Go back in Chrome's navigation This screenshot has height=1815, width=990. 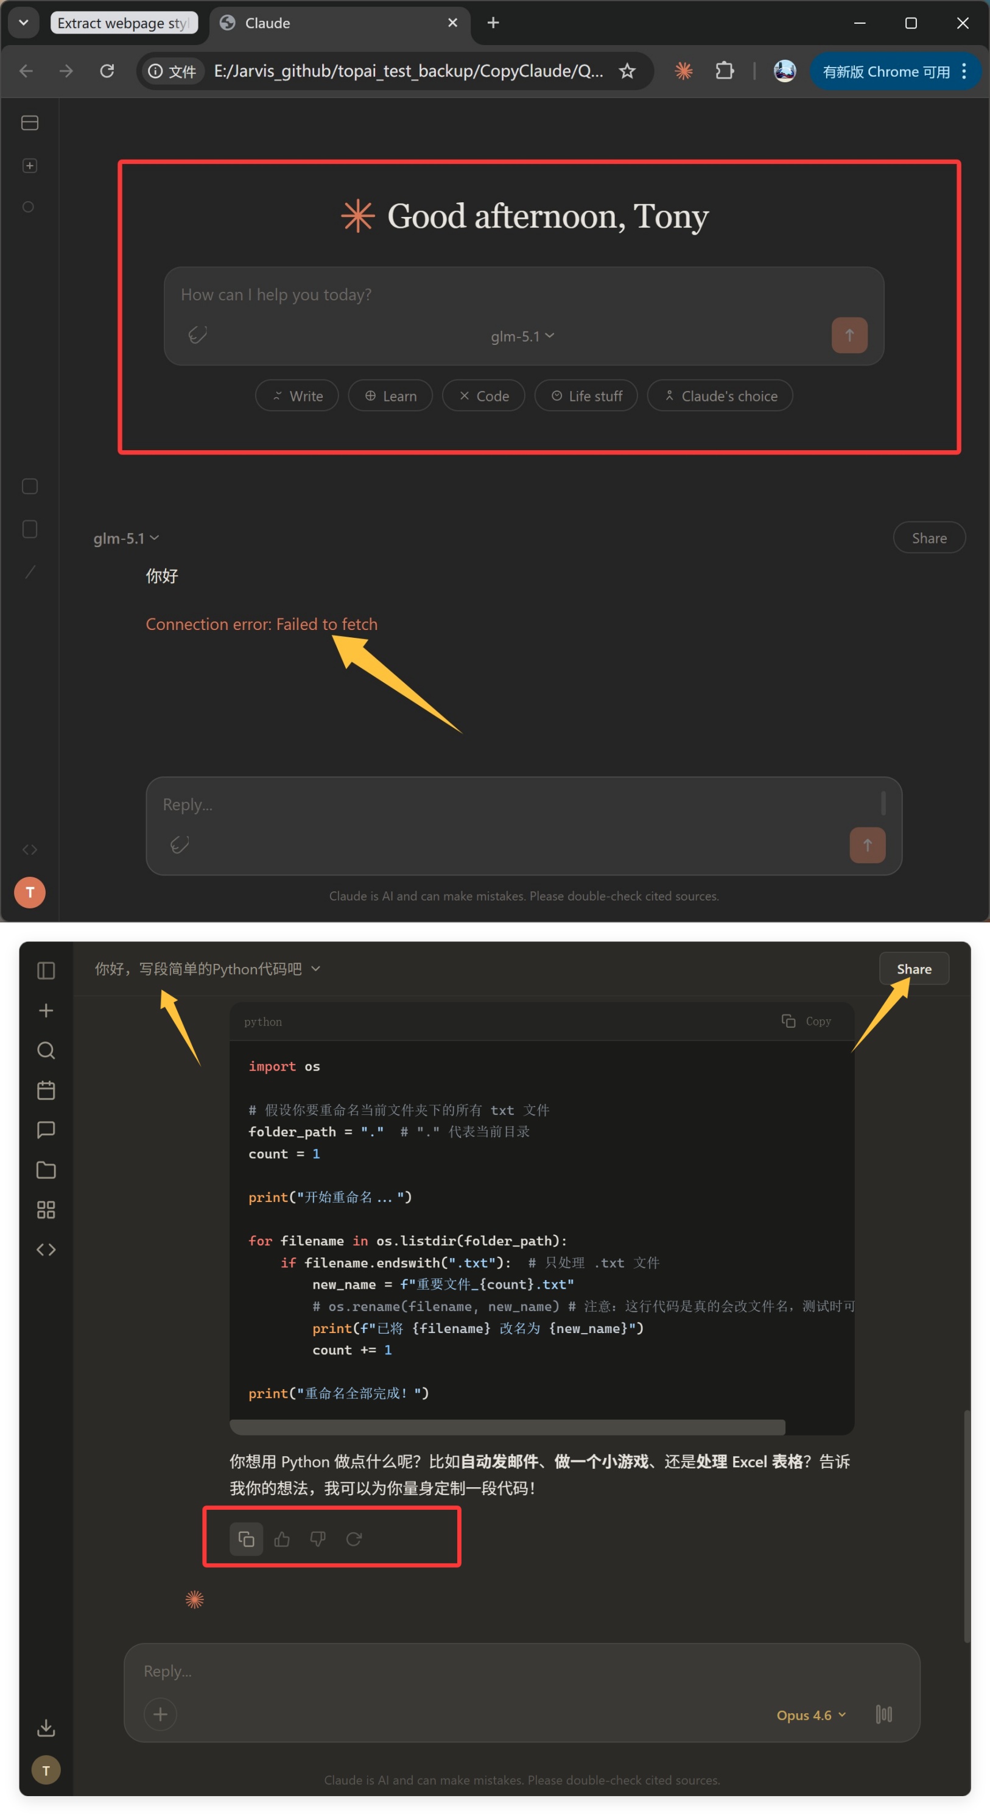pyautogui.click(x=26, y=71)
